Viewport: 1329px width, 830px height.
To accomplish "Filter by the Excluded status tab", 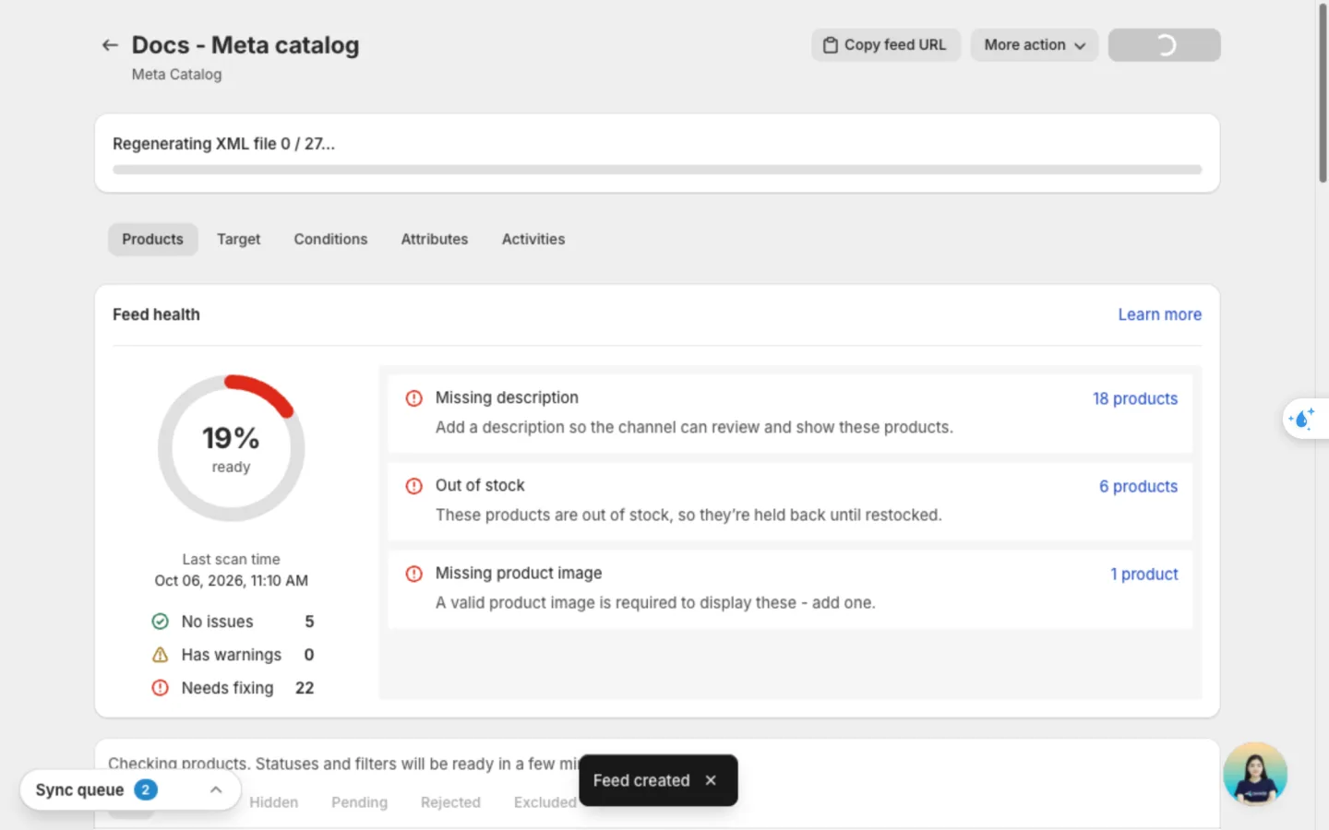I will (545, 802).
